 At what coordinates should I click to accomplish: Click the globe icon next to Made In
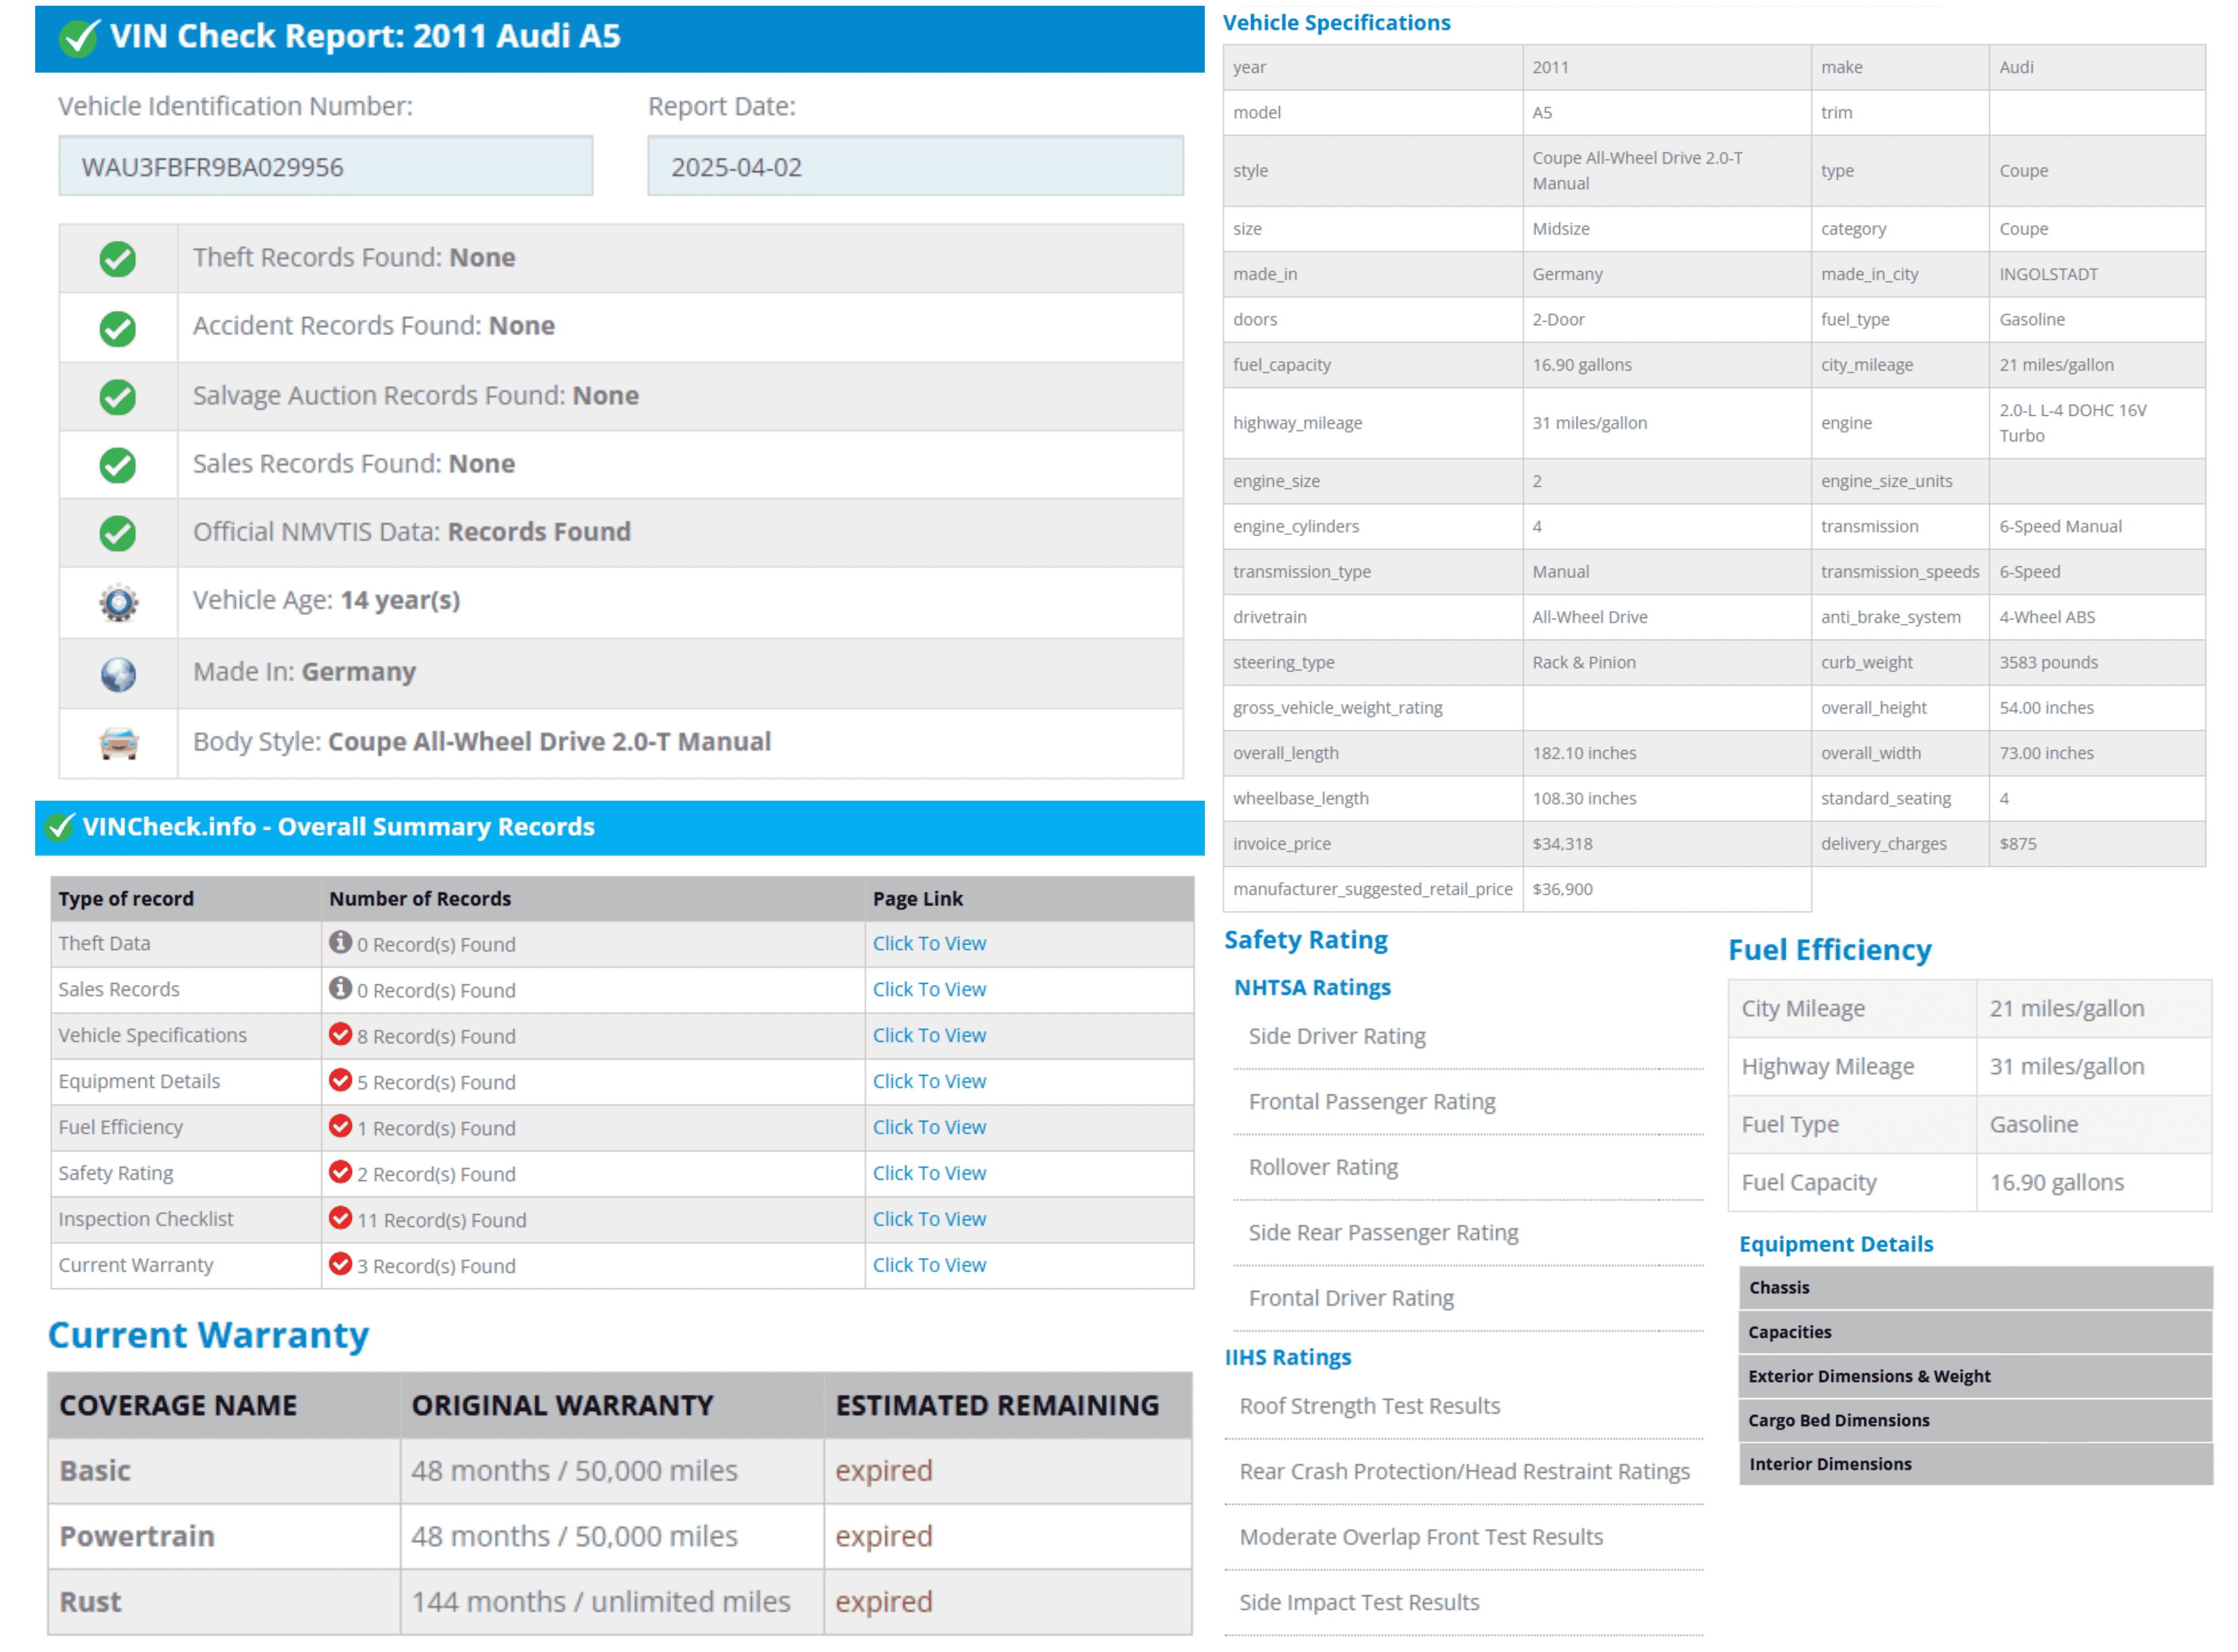point(118,675)
